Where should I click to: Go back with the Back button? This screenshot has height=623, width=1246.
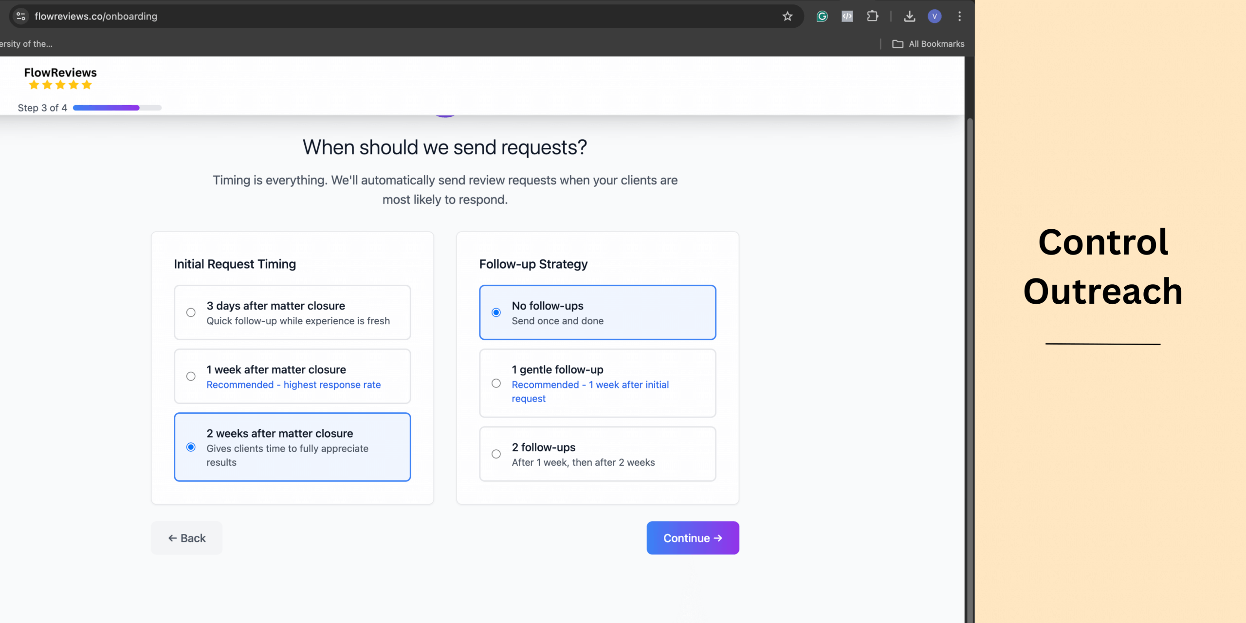(187, 538)
